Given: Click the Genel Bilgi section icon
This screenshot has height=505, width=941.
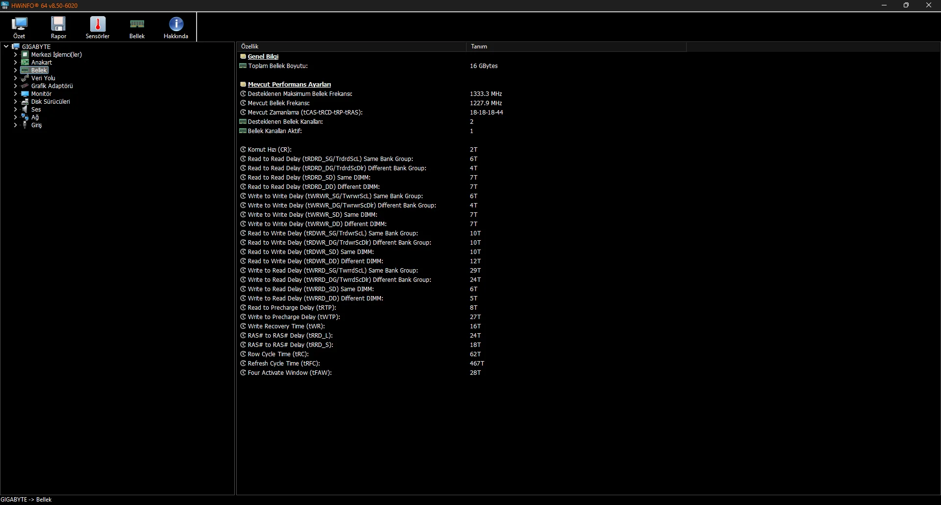Looking at the screenshot, I should [x=243, y=56].
